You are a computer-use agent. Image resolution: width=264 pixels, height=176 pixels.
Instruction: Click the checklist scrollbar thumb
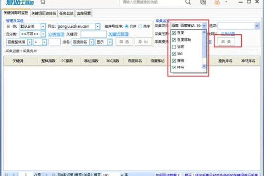[204, 46]
